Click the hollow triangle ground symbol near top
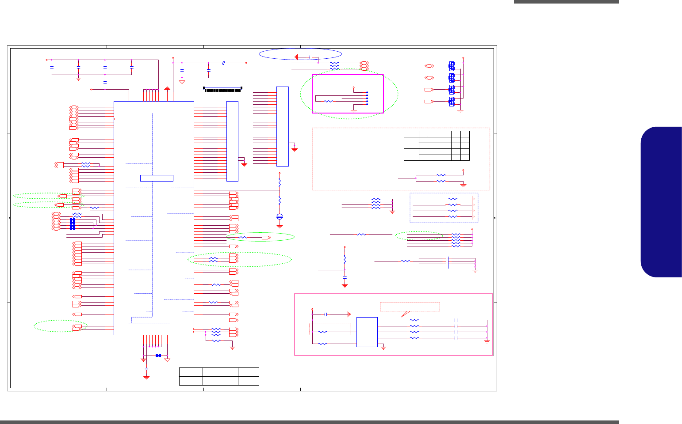Image resolution: width=682 pixels, height=424 pixels. click(x=182, y=82)
